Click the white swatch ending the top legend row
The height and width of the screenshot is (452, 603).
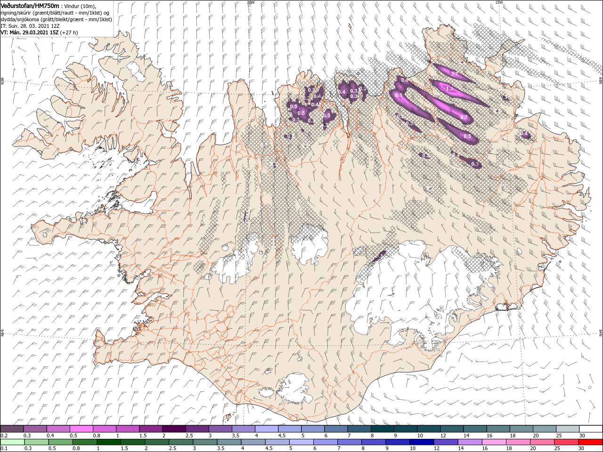pos(590,429)
